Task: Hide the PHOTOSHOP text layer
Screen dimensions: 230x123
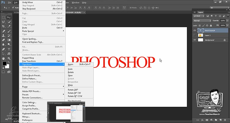Action: (195, 30)
